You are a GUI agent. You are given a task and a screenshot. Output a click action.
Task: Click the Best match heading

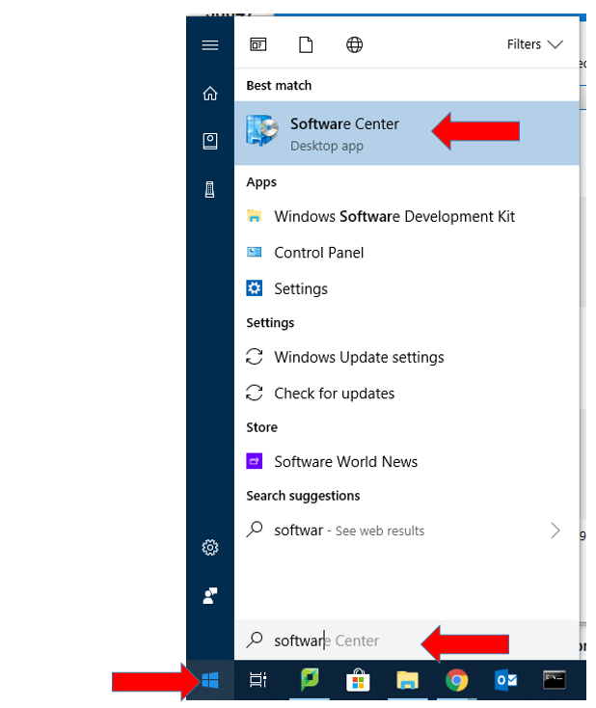[279, 85]
